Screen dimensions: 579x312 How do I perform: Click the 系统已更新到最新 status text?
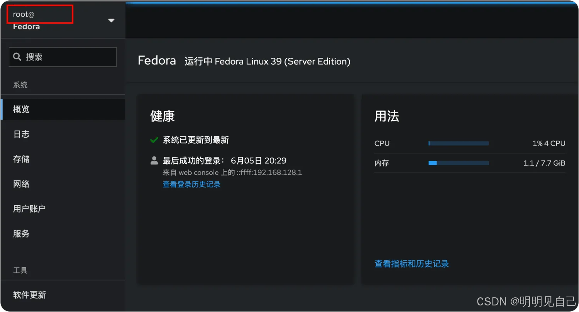196,140
